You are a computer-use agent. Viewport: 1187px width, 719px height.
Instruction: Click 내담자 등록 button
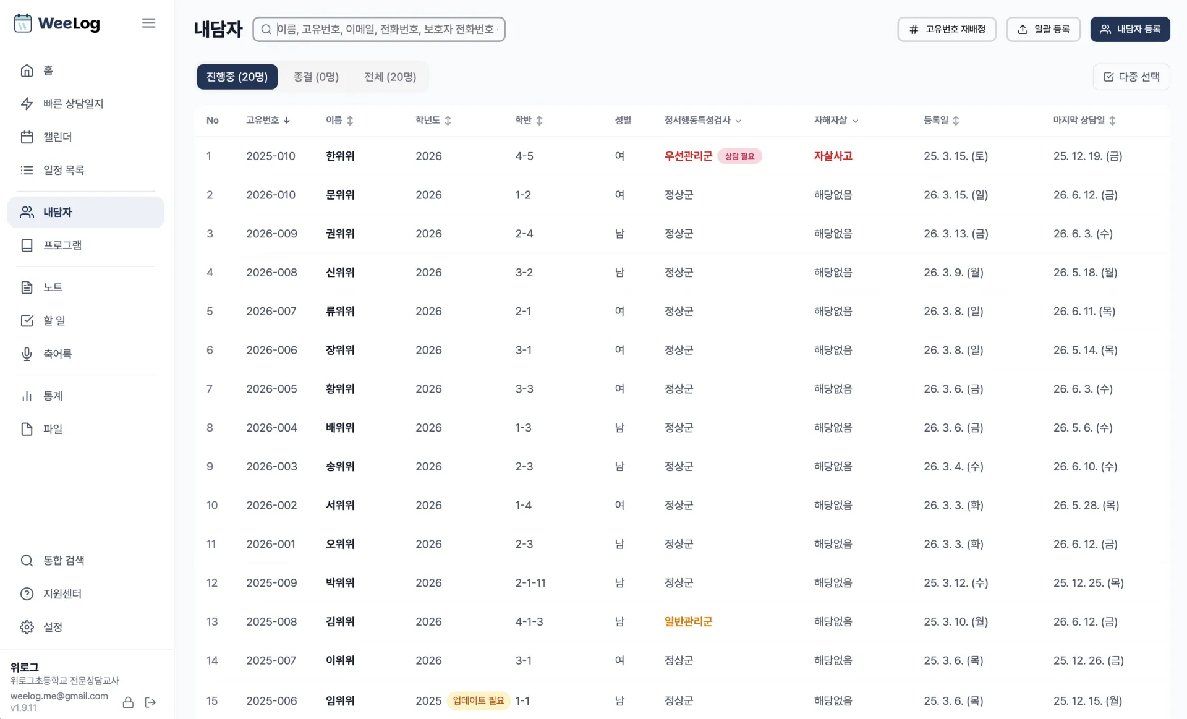click(x=1130, y=29)
